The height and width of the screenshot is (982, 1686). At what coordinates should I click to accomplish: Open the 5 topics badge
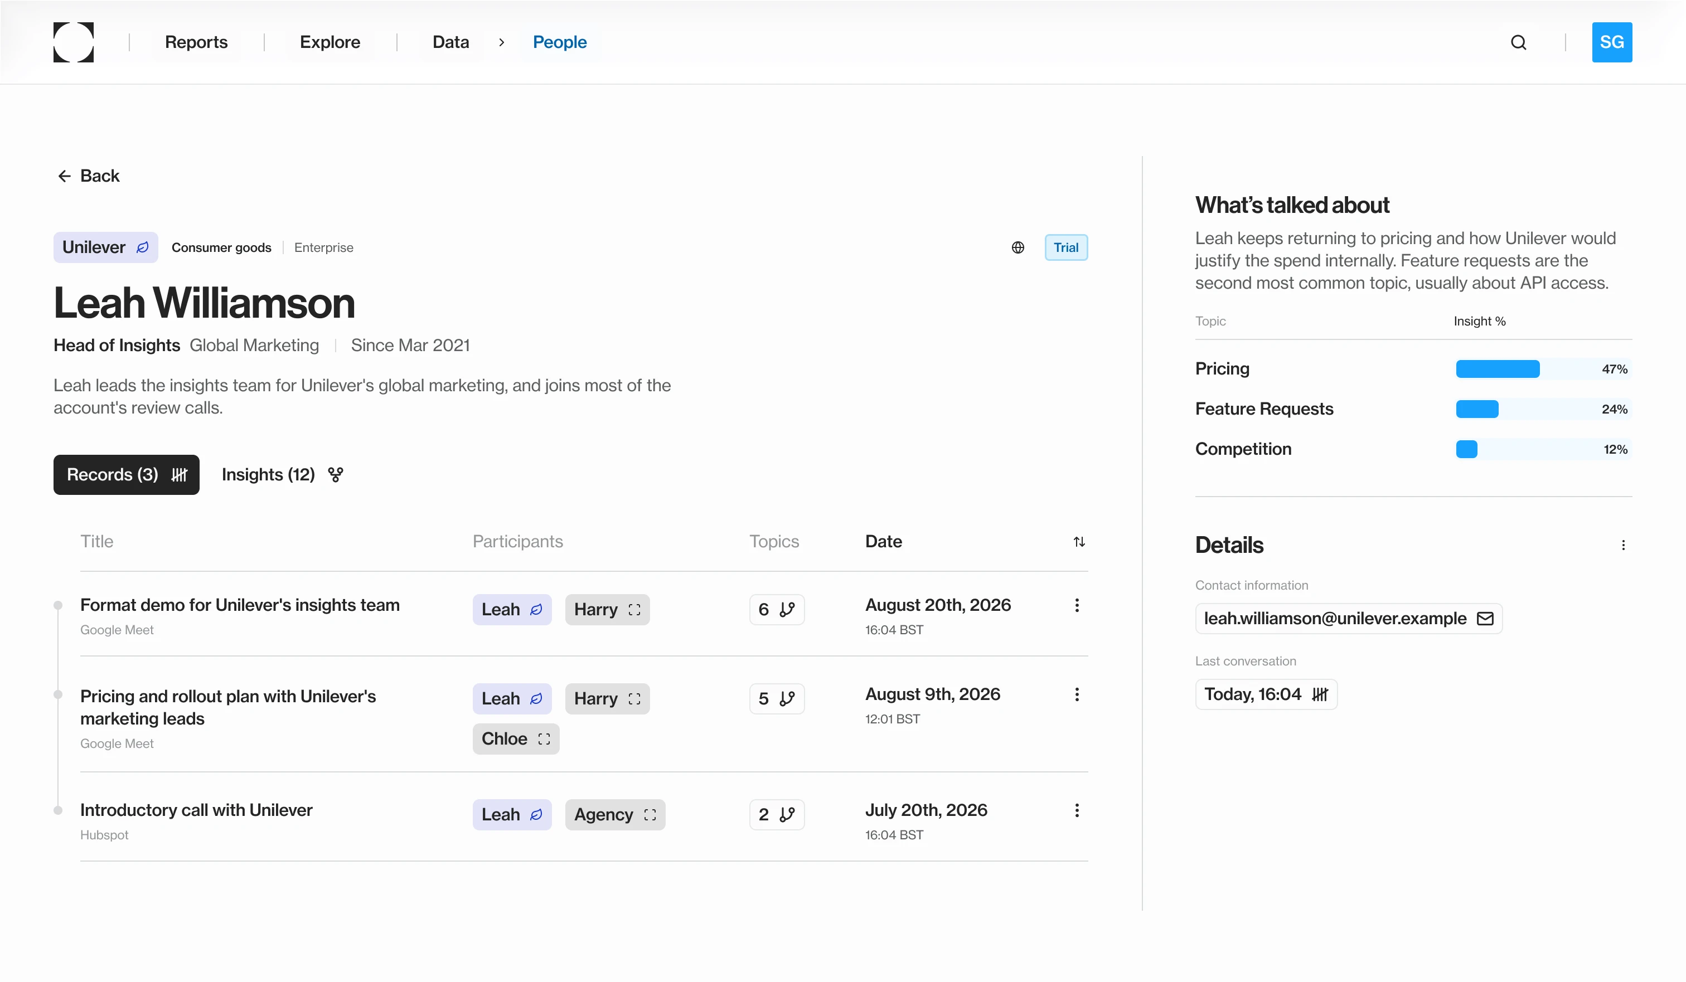[777, 699]
